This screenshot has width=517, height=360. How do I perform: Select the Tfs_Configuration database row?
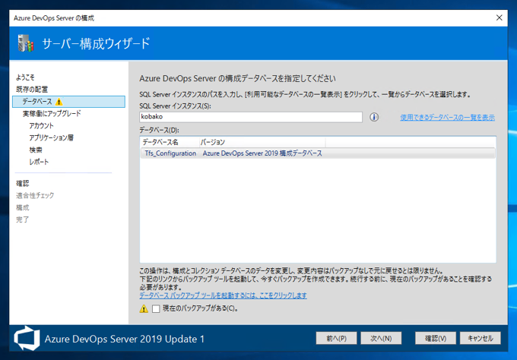point(318,153)
